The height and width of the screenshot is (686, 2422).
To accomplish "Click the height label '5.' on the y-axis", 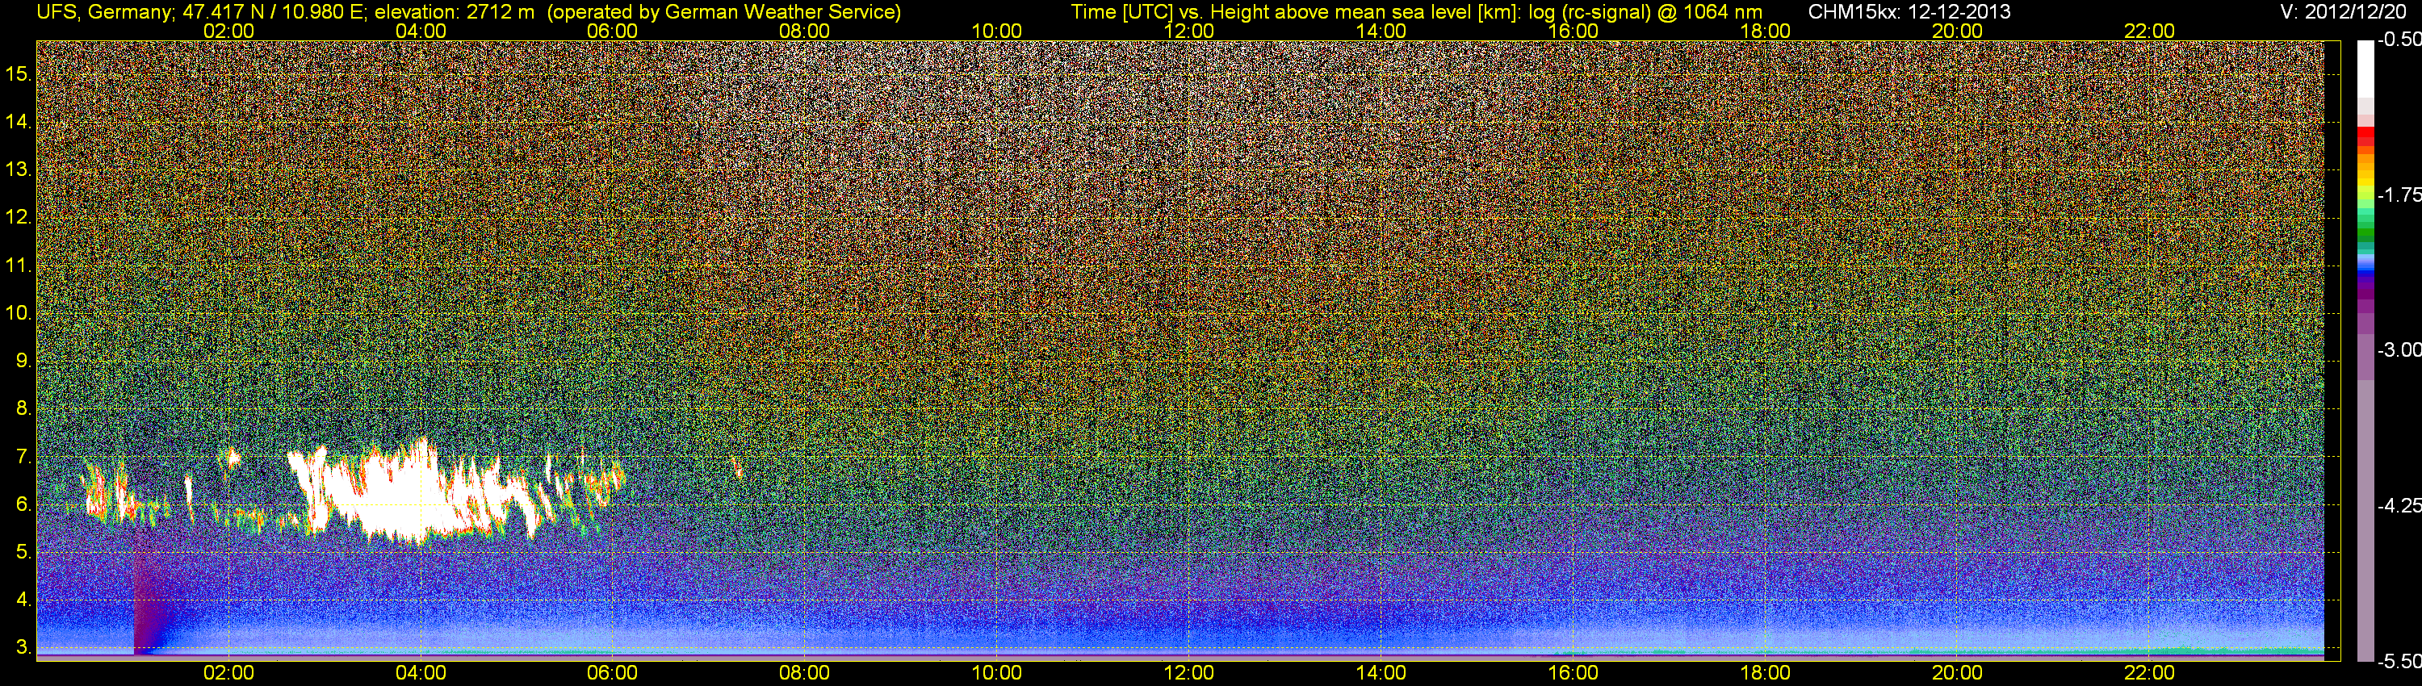I will [x=23, y=553].
